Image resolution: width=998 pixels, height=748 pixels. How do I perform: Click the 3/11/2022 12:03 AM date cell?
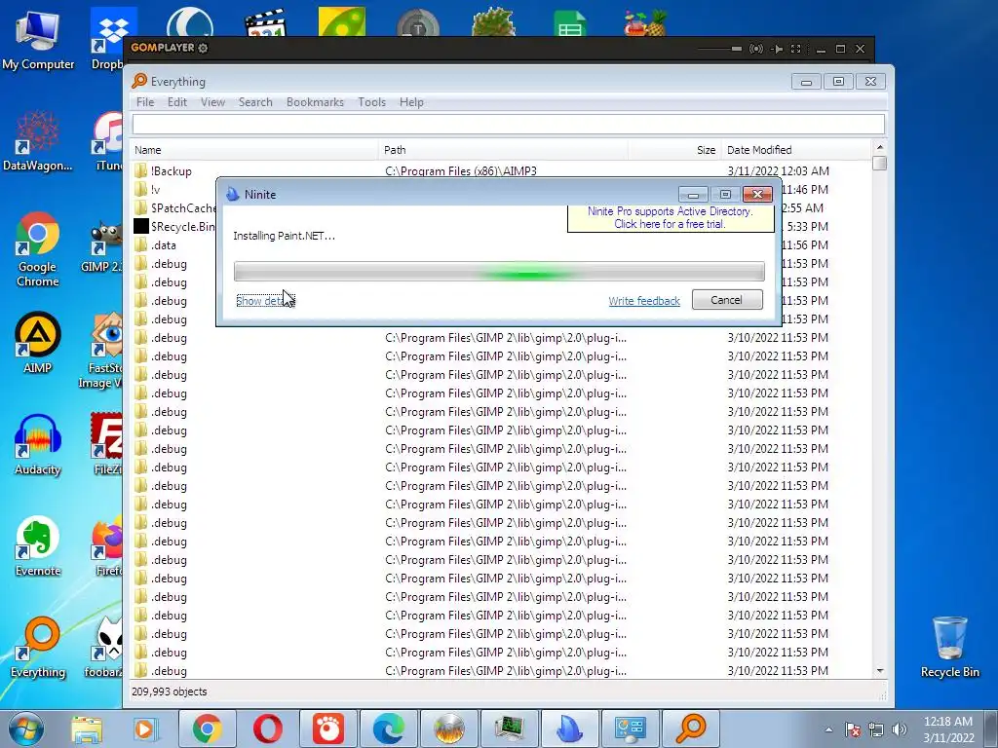(779, 171)
